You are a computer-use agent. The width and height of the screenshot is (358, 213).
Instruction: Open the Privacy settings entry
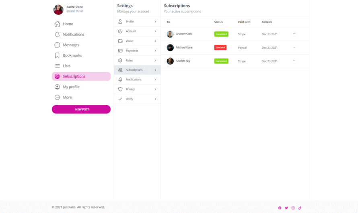(137, 89)
